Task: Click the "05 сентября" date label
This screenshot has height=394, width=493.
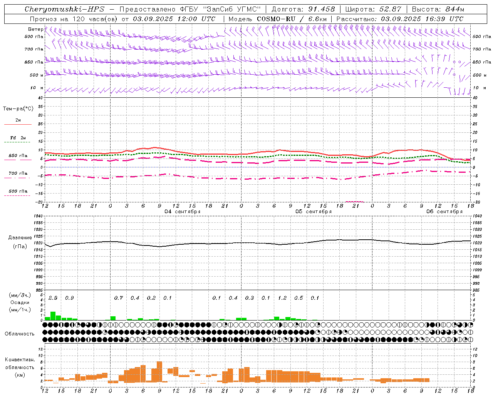Action: [314, 212]
